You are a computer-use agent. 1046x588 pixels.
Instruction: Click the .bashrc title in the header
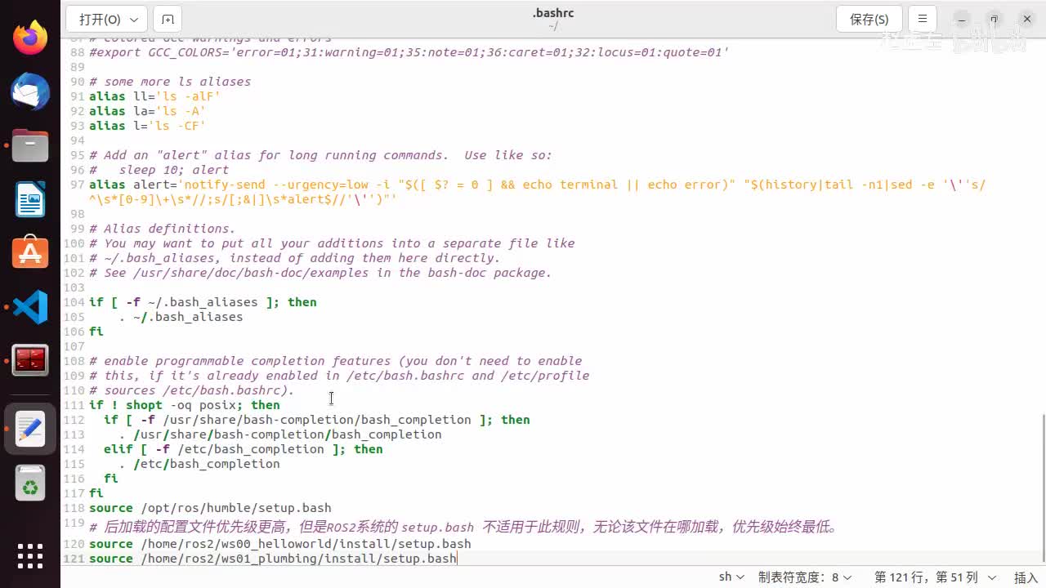(553, 13)
